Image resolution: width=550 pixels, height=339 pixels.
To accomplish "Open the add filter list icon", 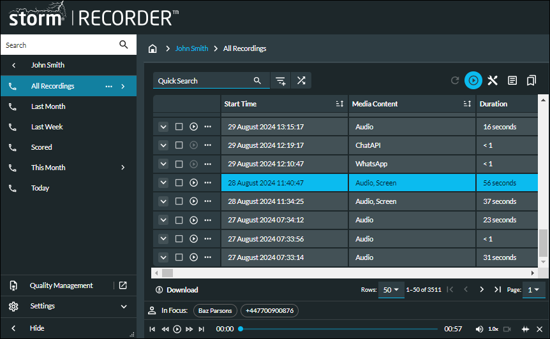I will (x=280, y=80).
